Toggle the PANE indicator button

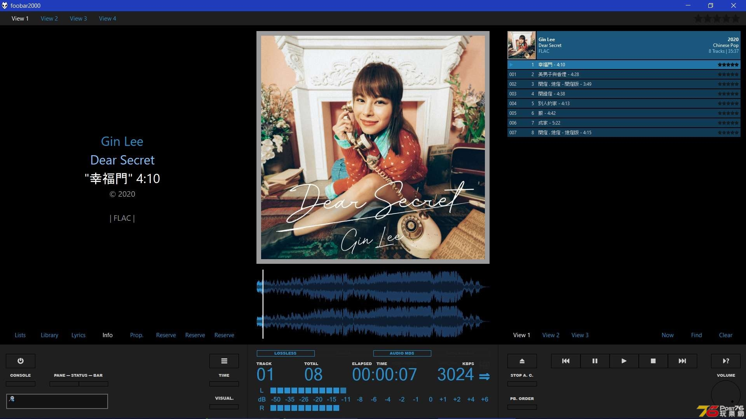[x=64, y=384]
